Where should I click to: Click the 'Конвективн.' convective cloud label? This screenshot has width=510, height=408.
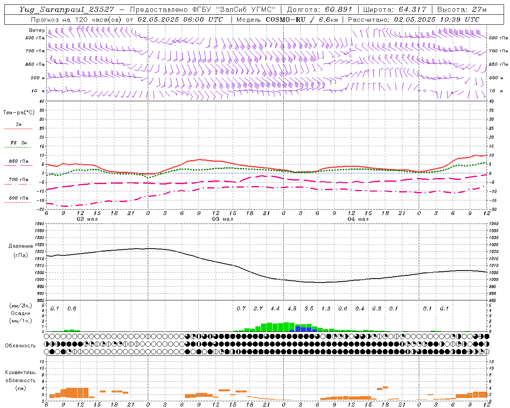coord(20,373)
